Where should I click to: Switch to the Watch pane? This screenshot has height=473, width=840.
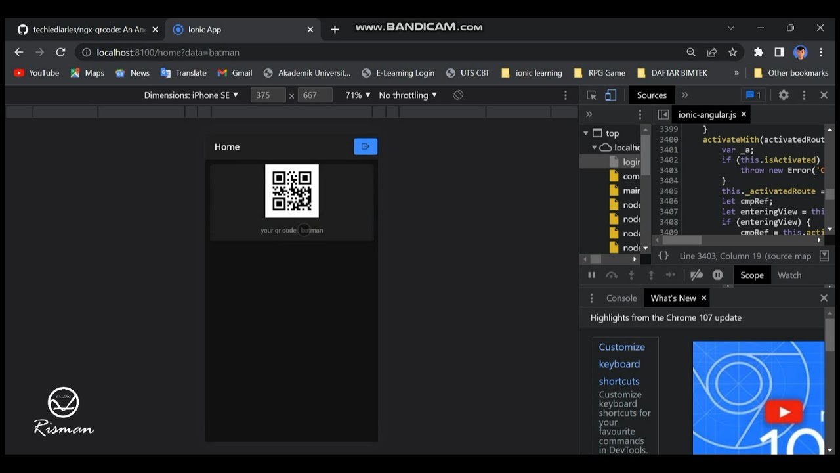click(789, 275)
